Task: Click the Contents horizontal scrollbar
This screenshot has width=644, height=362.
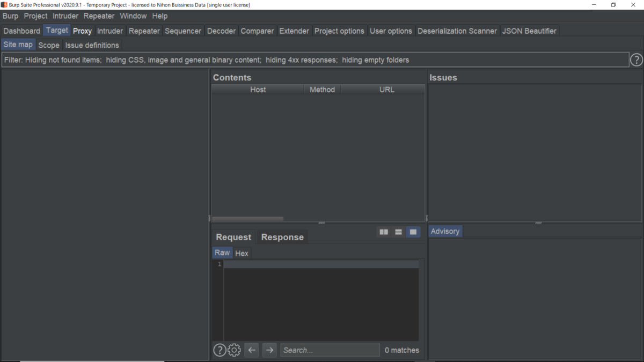Action: [247, 219]
